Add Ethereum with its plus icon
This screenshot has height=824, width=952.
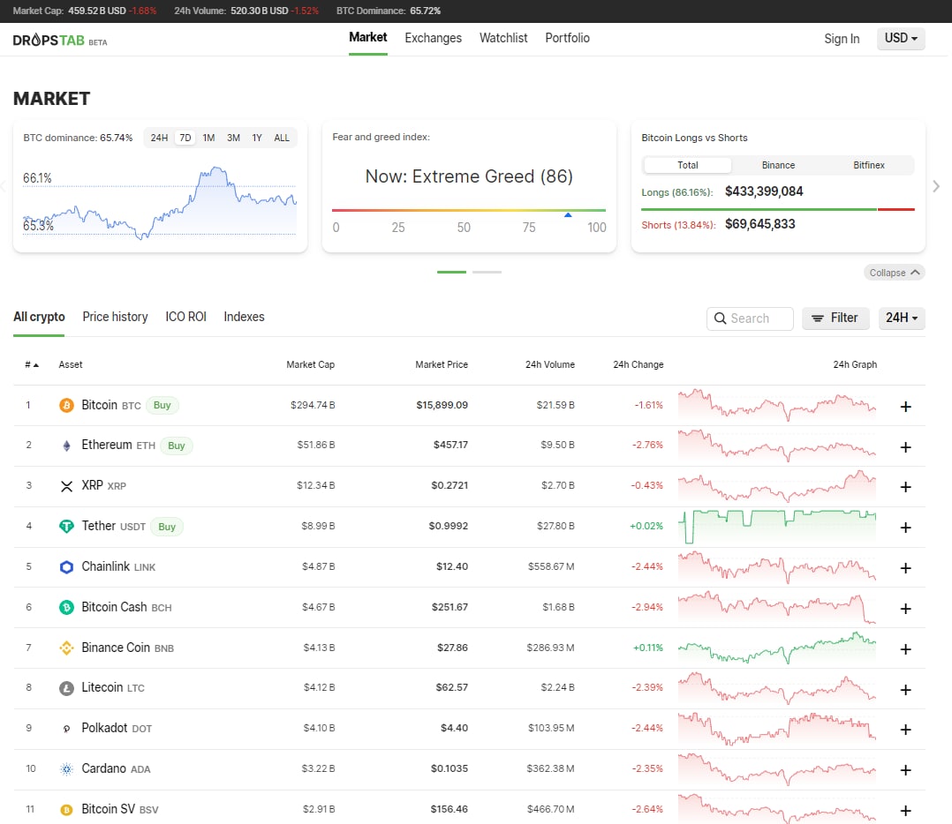coord(905,447)
